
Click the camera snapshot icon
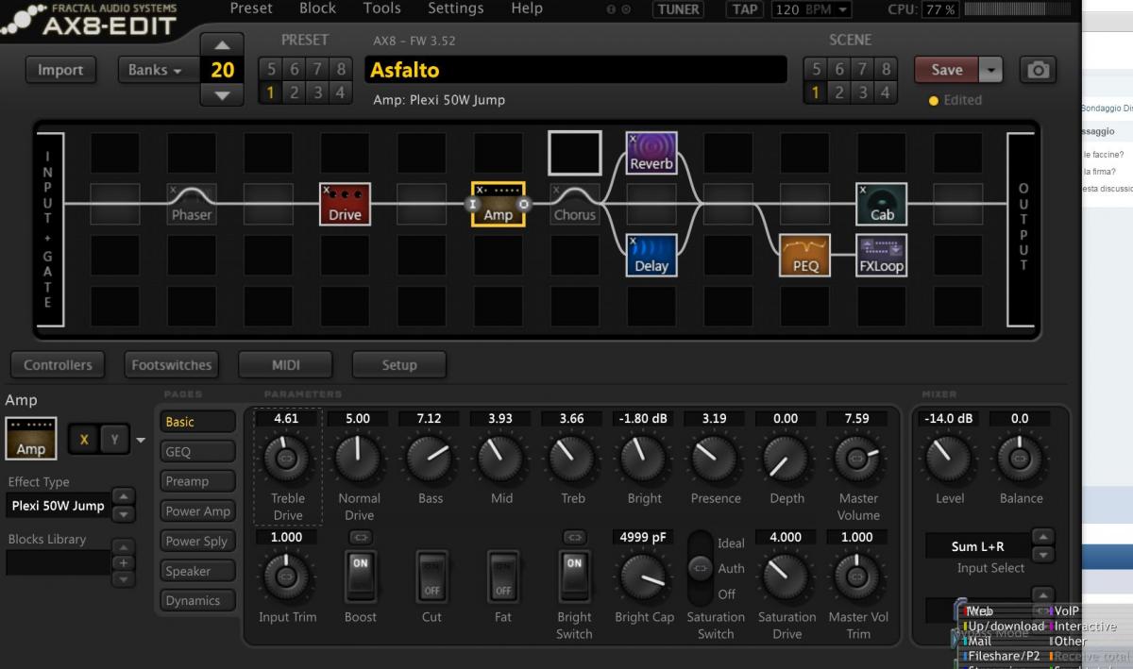click(x=1038, y=70)
